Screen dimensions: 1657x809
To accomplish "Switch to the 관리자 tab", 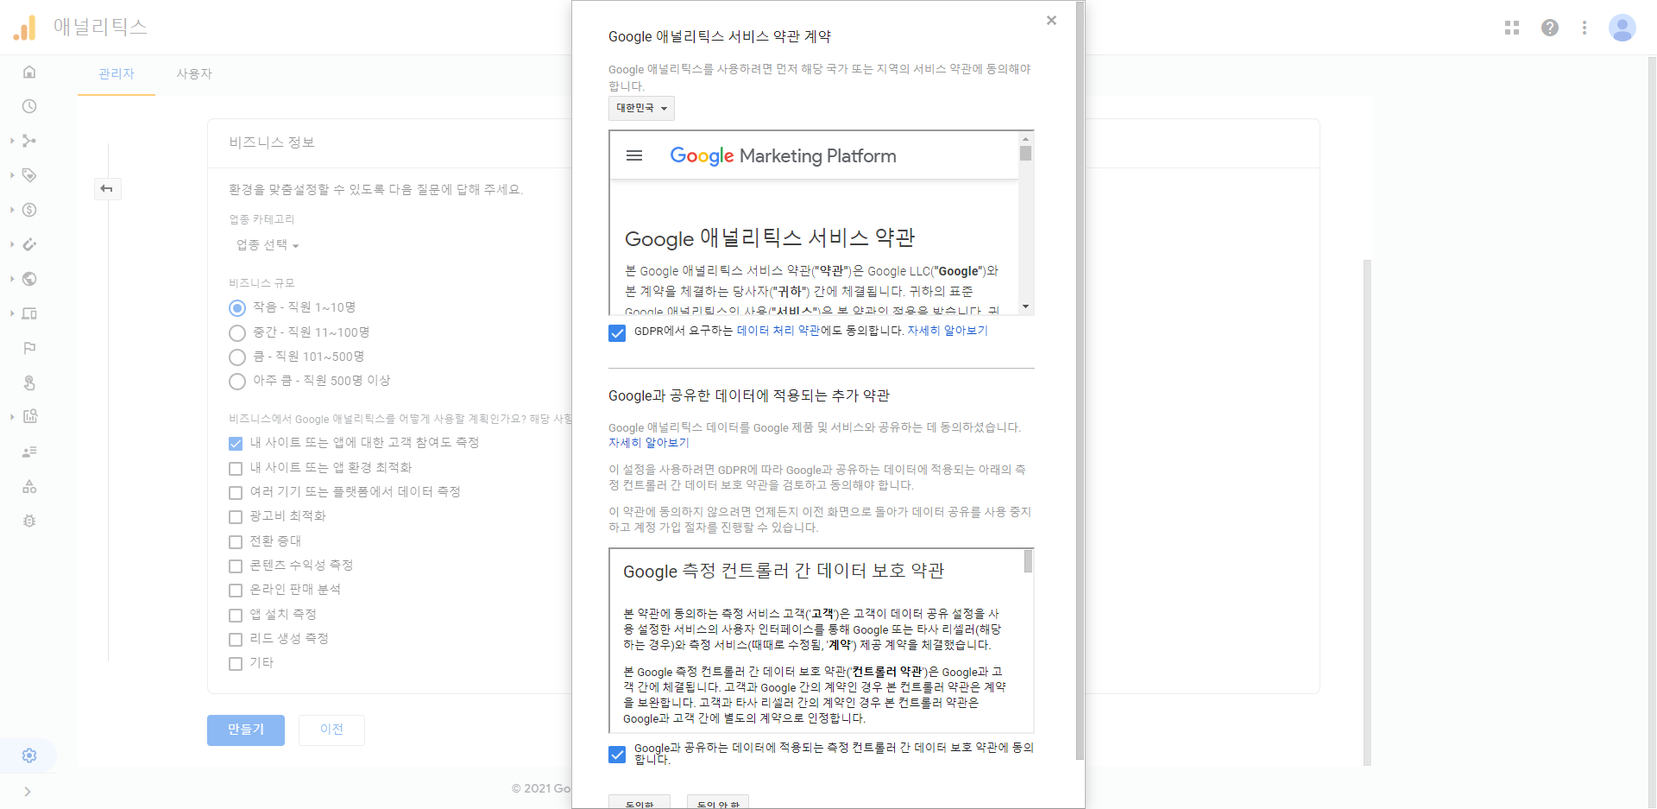I will click(x=117, y=74).
